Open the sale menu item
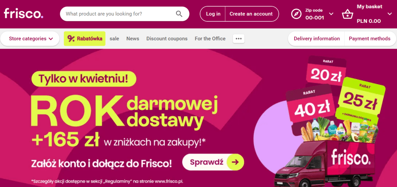Screen dimensions: 397x187 (114, 39)
